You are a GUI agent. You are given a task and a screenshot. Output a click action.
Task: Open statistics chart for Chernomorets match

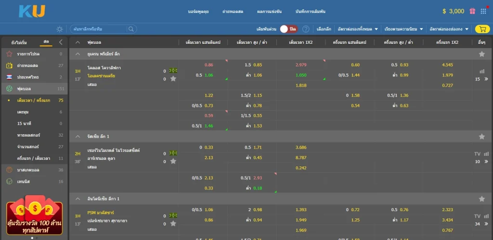(x=487, y=154)
